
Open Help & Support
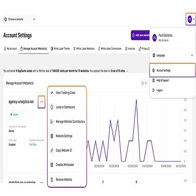click(x=163, y=80)
